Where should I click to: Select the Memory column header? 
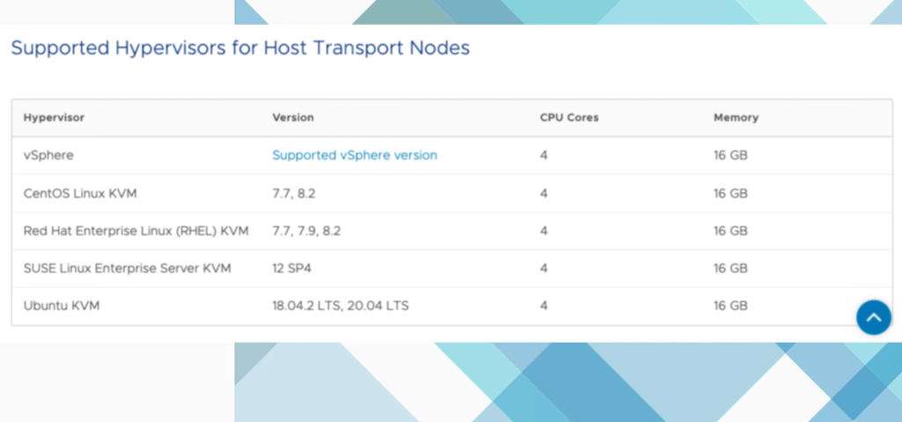[736, 117]
